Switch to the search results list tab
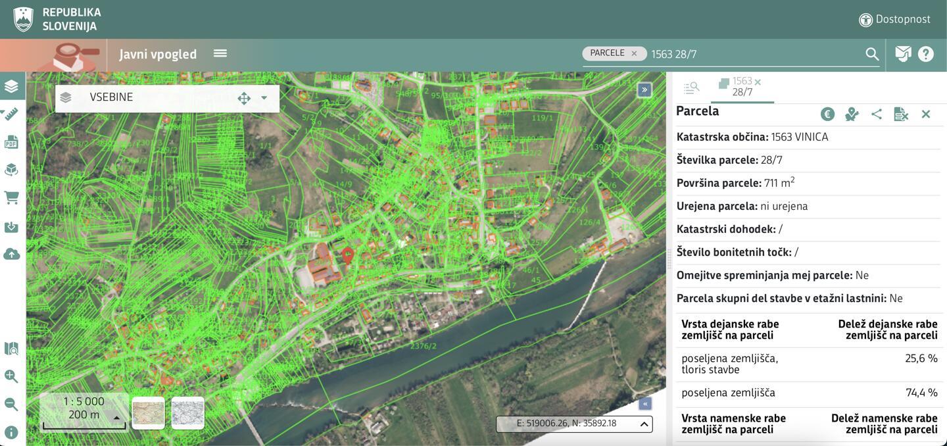Image resolution: width=947 pixels, height=446 pixels. [691, 87]
